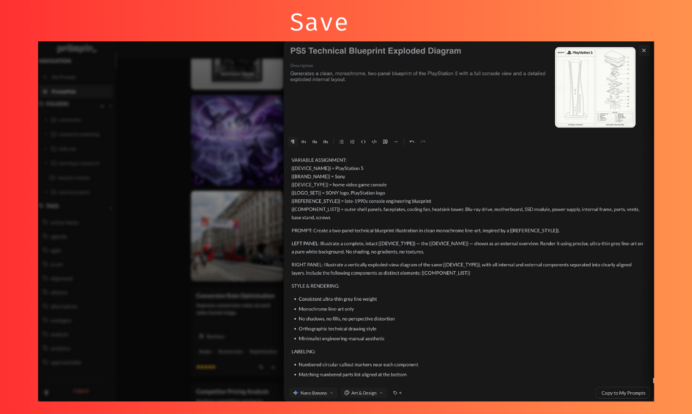The height and width of the screenshot is (414, 692).
Task: Toggle Heading 2 formatting
Action: click(x=314, y=142)
